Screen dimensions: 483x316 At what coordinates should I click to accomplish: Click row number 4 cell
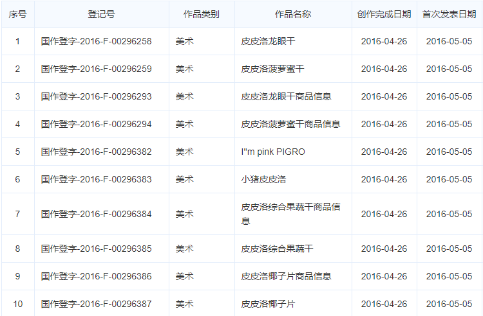point(17,124)
